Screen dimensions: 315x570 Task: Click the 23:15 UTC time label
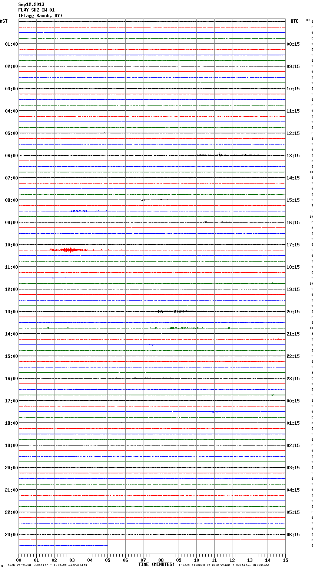coord(293,379)
